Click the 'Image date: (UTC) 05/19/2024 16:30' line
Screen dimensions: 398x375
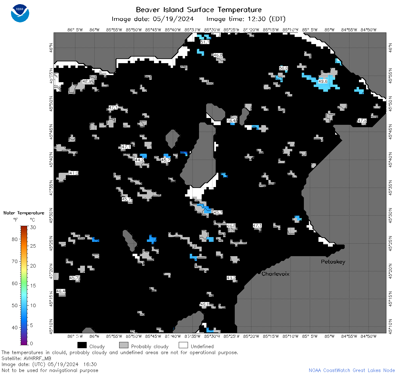pos(49,364)
